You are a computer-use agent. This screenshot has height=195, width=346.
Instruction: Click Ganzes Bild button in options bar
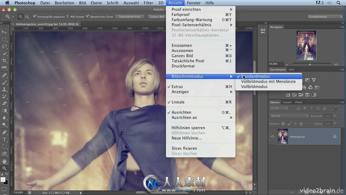[157, 17]
